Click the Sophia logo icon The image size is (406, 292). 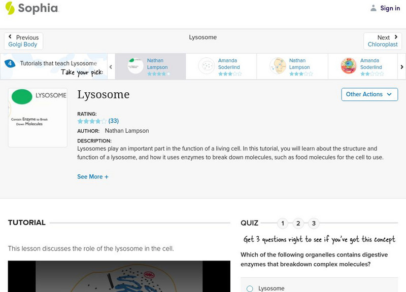click(x=10, y=8)
